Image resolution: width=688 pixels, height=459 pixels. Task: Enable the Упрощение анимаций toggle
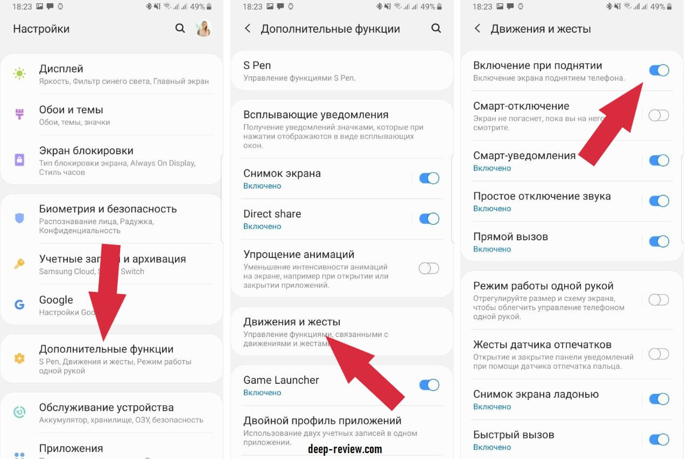click(x=429, y=268)
